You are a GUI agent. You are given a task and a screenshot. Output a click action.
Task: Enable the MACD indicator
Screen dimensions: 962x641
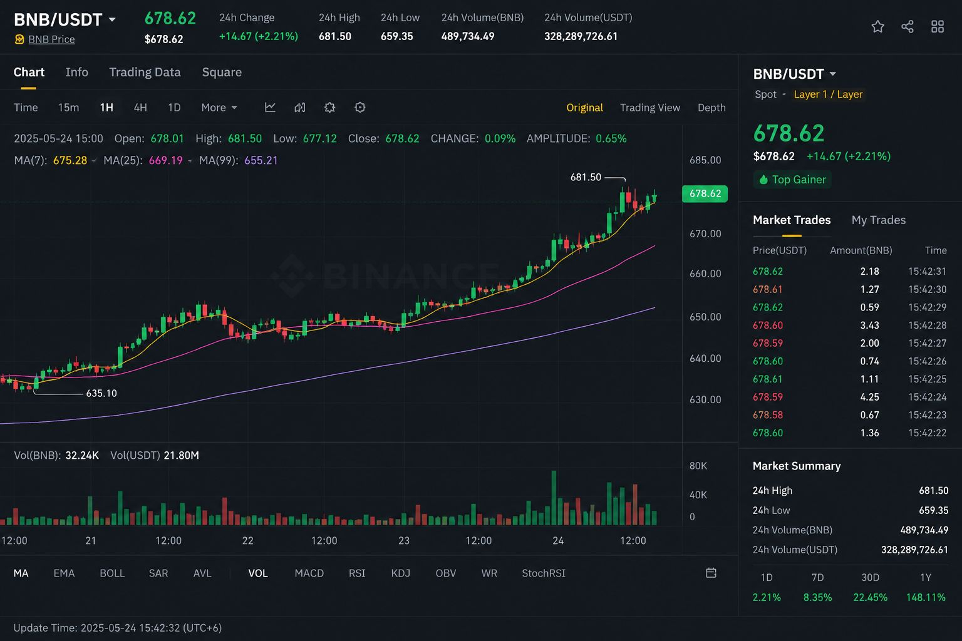309,573
